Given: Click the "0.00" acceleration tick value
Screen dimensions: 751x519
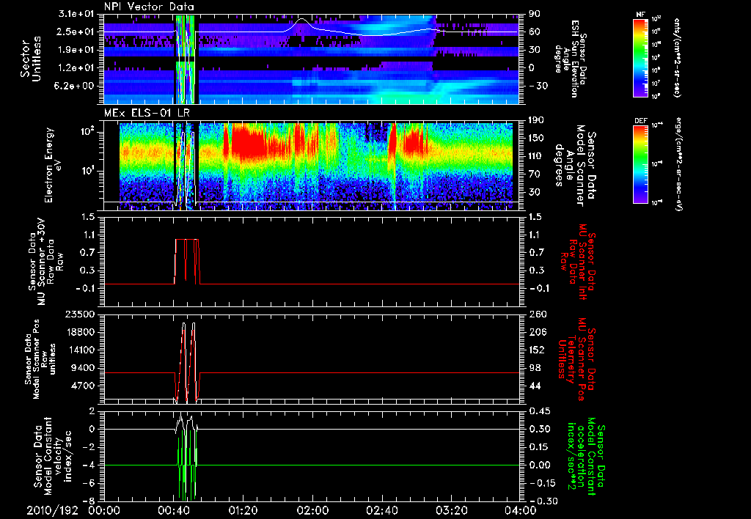Looking at the screenshot, I should point(540,465).
